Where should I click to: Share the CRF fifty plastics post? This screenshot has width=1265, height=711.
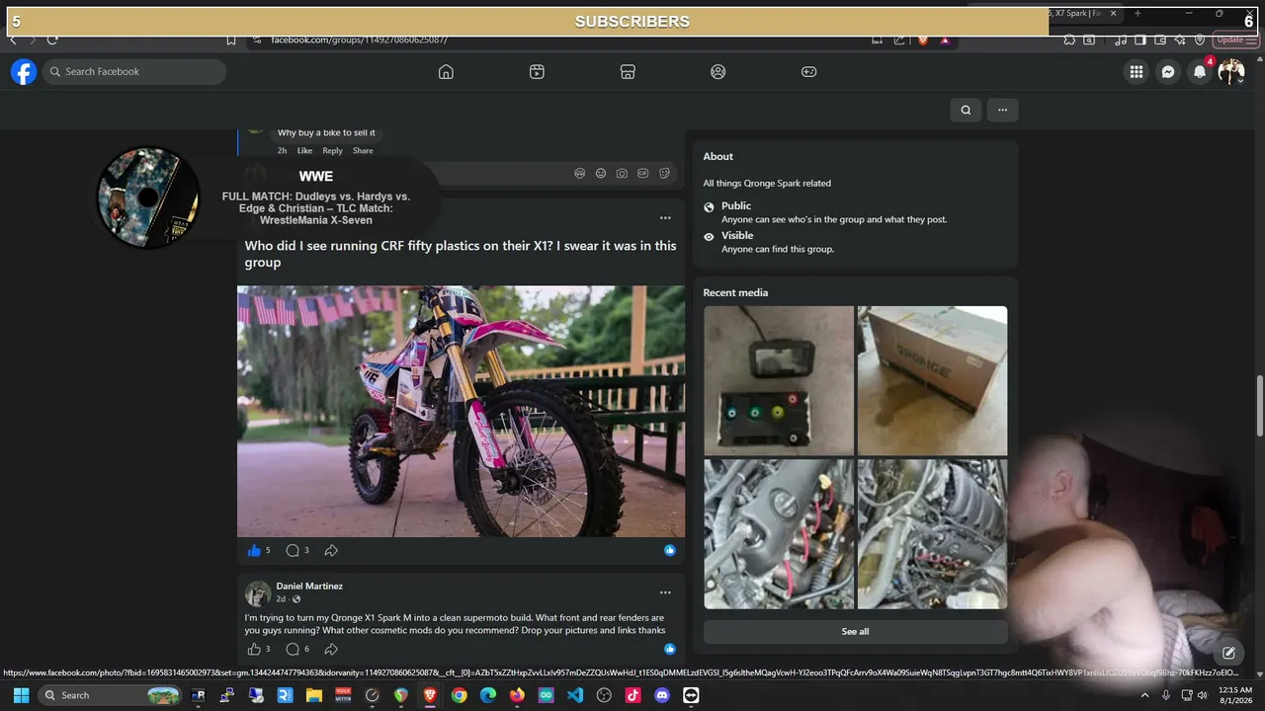click(x=331, y=550)
